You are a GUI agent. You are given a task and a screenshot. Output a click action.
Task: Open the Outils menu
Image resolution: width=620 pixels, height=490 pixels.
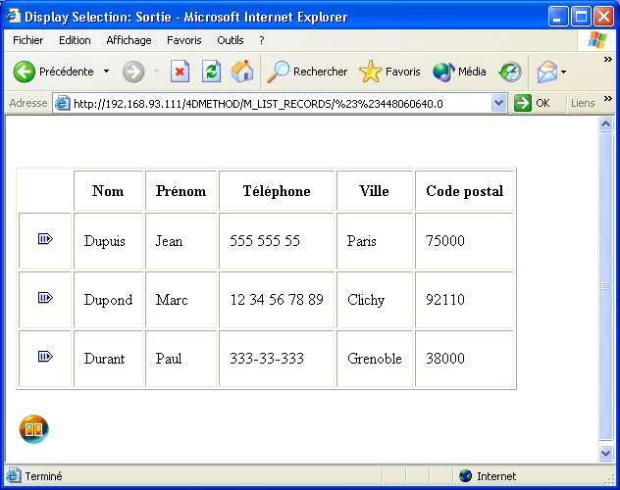coord(231,40)
